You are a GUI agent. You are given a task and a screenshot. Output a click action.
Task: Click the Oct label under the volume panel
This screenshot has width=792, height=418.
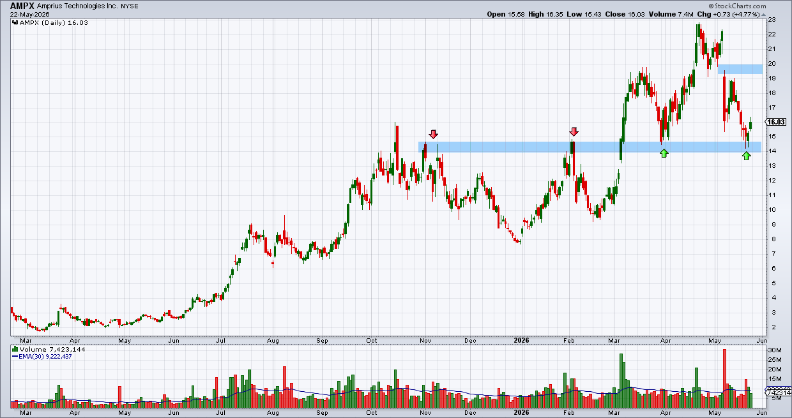[372, 413]
